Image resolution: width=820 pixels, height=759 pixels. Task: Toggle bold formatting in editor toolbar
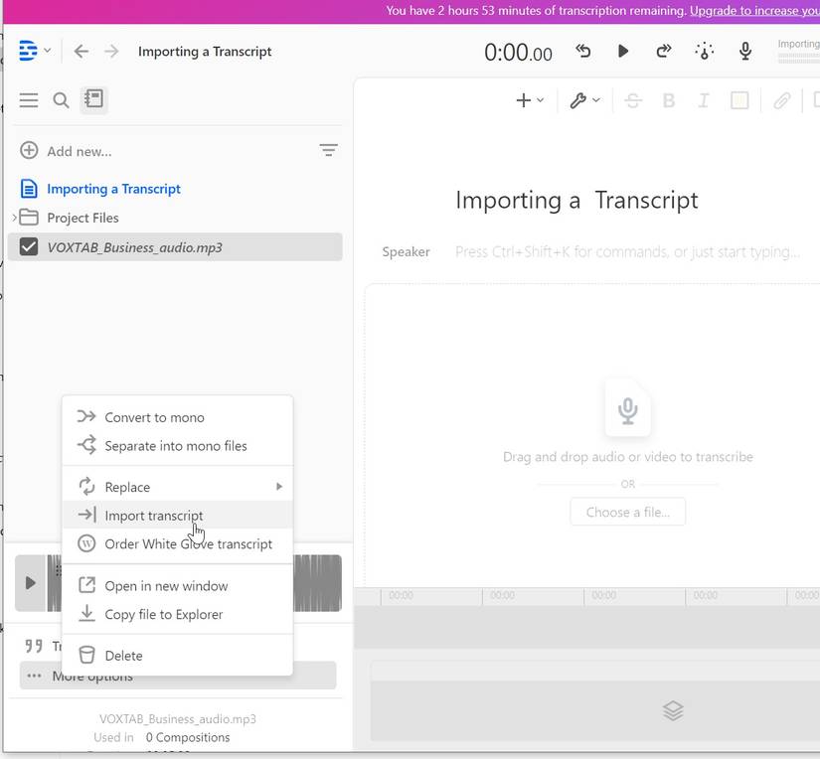tap(668, 100)
